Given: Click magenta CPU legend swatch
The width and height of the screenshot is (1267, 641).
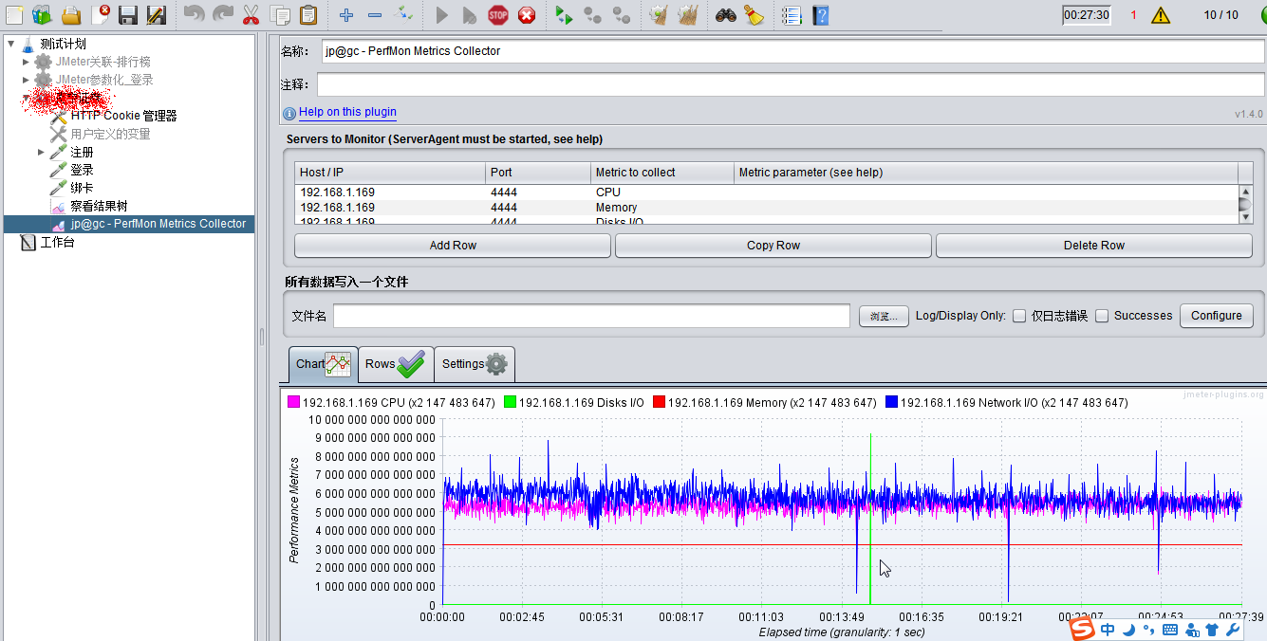Looking at the screenshot, I should click(x=293, y=402).
